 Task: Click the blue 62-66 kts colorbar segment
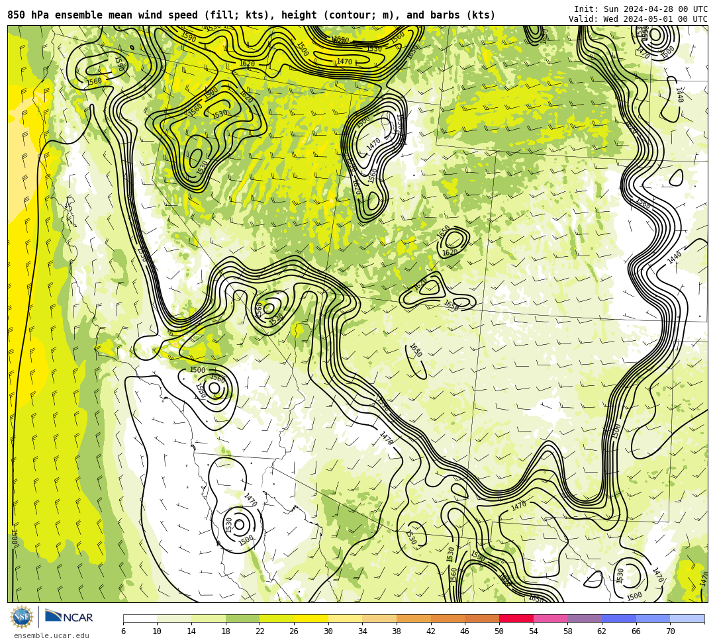point(619,618)
